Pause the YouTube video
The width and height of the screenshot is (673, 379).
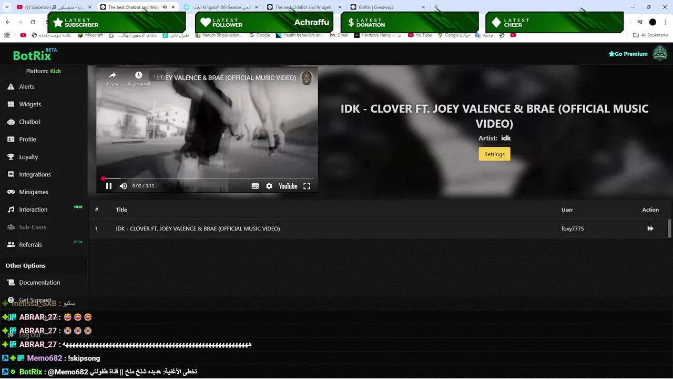pyautogui.click(x=109, y=186)
